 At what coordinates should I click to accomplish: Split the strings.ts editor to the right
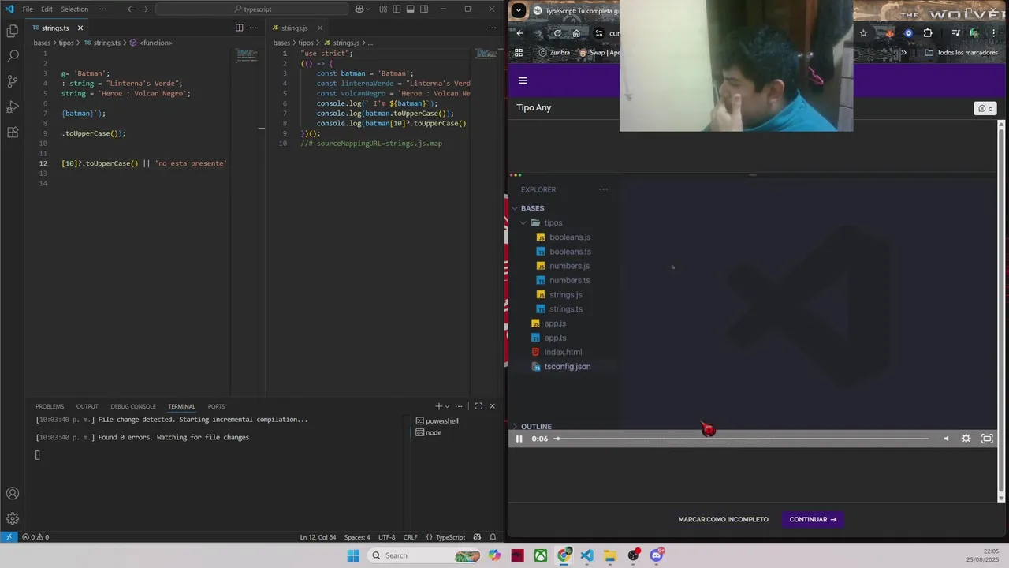click(x=240, y=28)
